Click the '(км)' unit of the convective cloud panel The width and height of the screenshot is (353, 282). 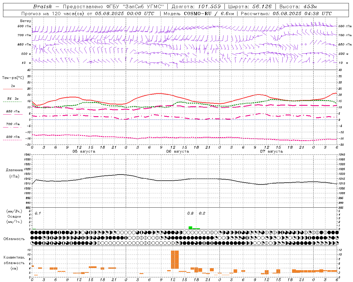coord(14,268)
